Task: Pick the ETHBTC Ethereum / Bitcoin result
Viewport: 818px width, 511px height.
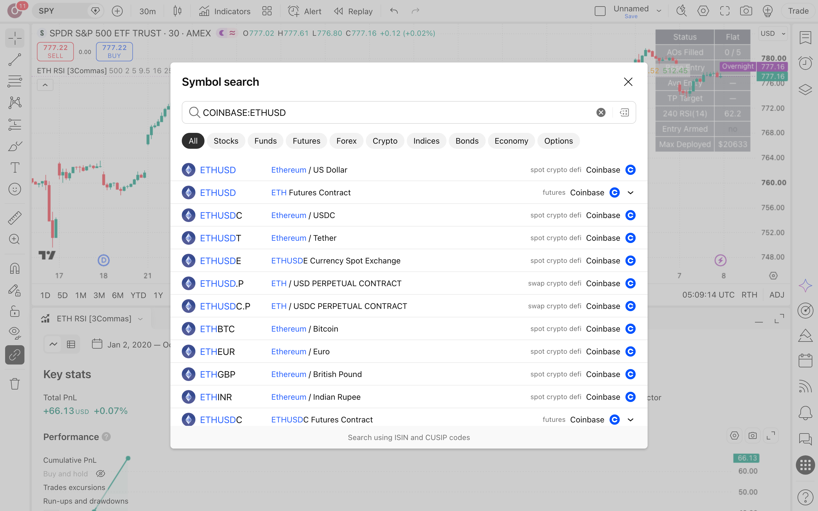Action: (409, 329)
